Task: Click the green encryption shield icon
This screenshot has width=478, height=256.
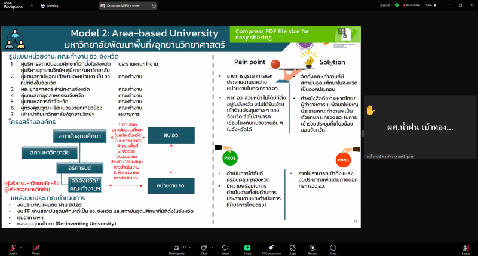Action: tap(397, 5)
